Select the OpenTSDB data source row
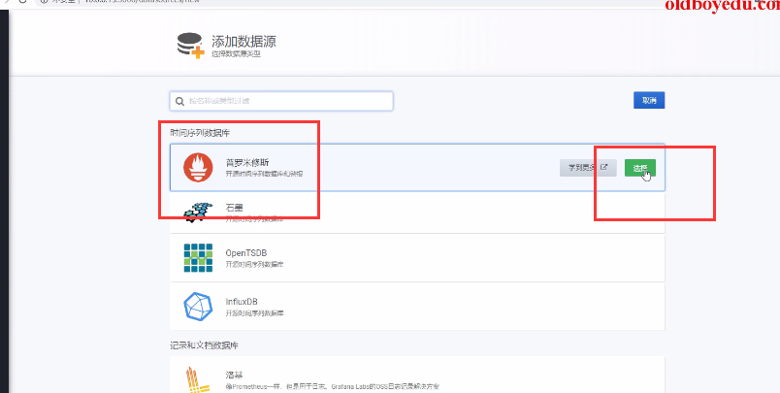780x393 pixels. point(417,258)
